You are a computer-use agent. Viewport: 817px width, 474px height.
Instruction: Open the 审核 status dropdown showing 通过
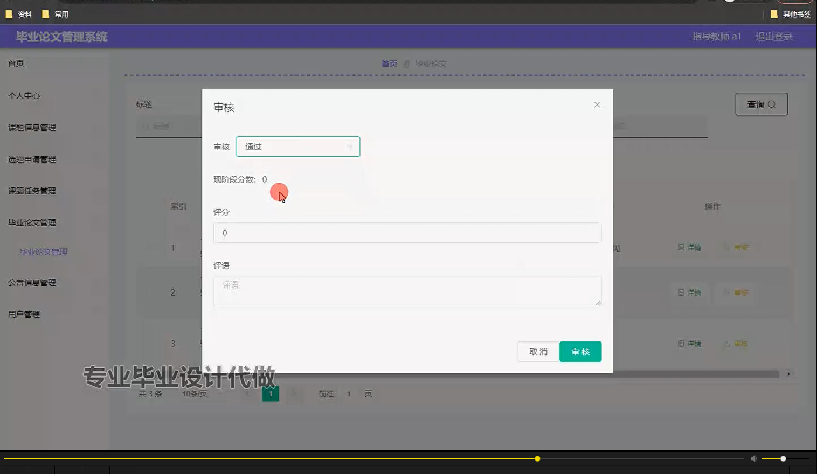point(298,146)
